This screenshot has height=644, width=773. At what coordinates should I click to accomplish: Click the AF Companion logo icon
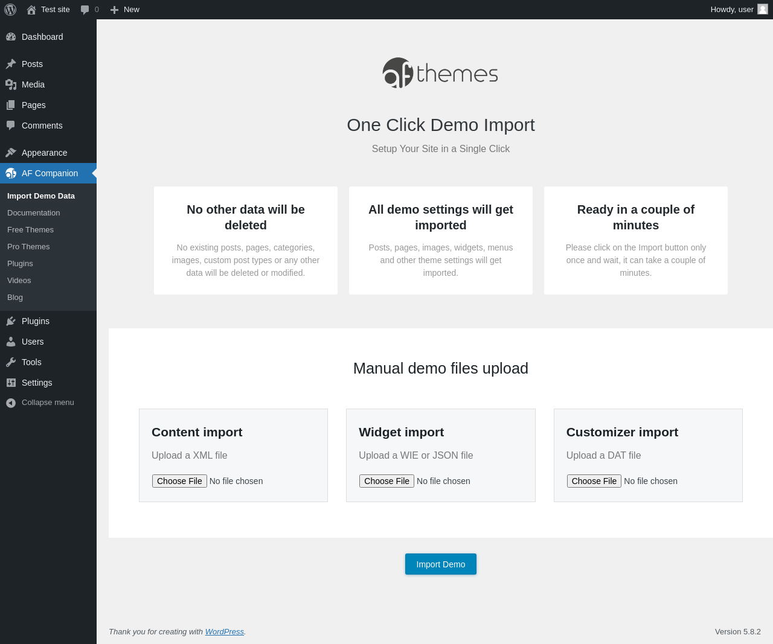click(x=11, y=173)
